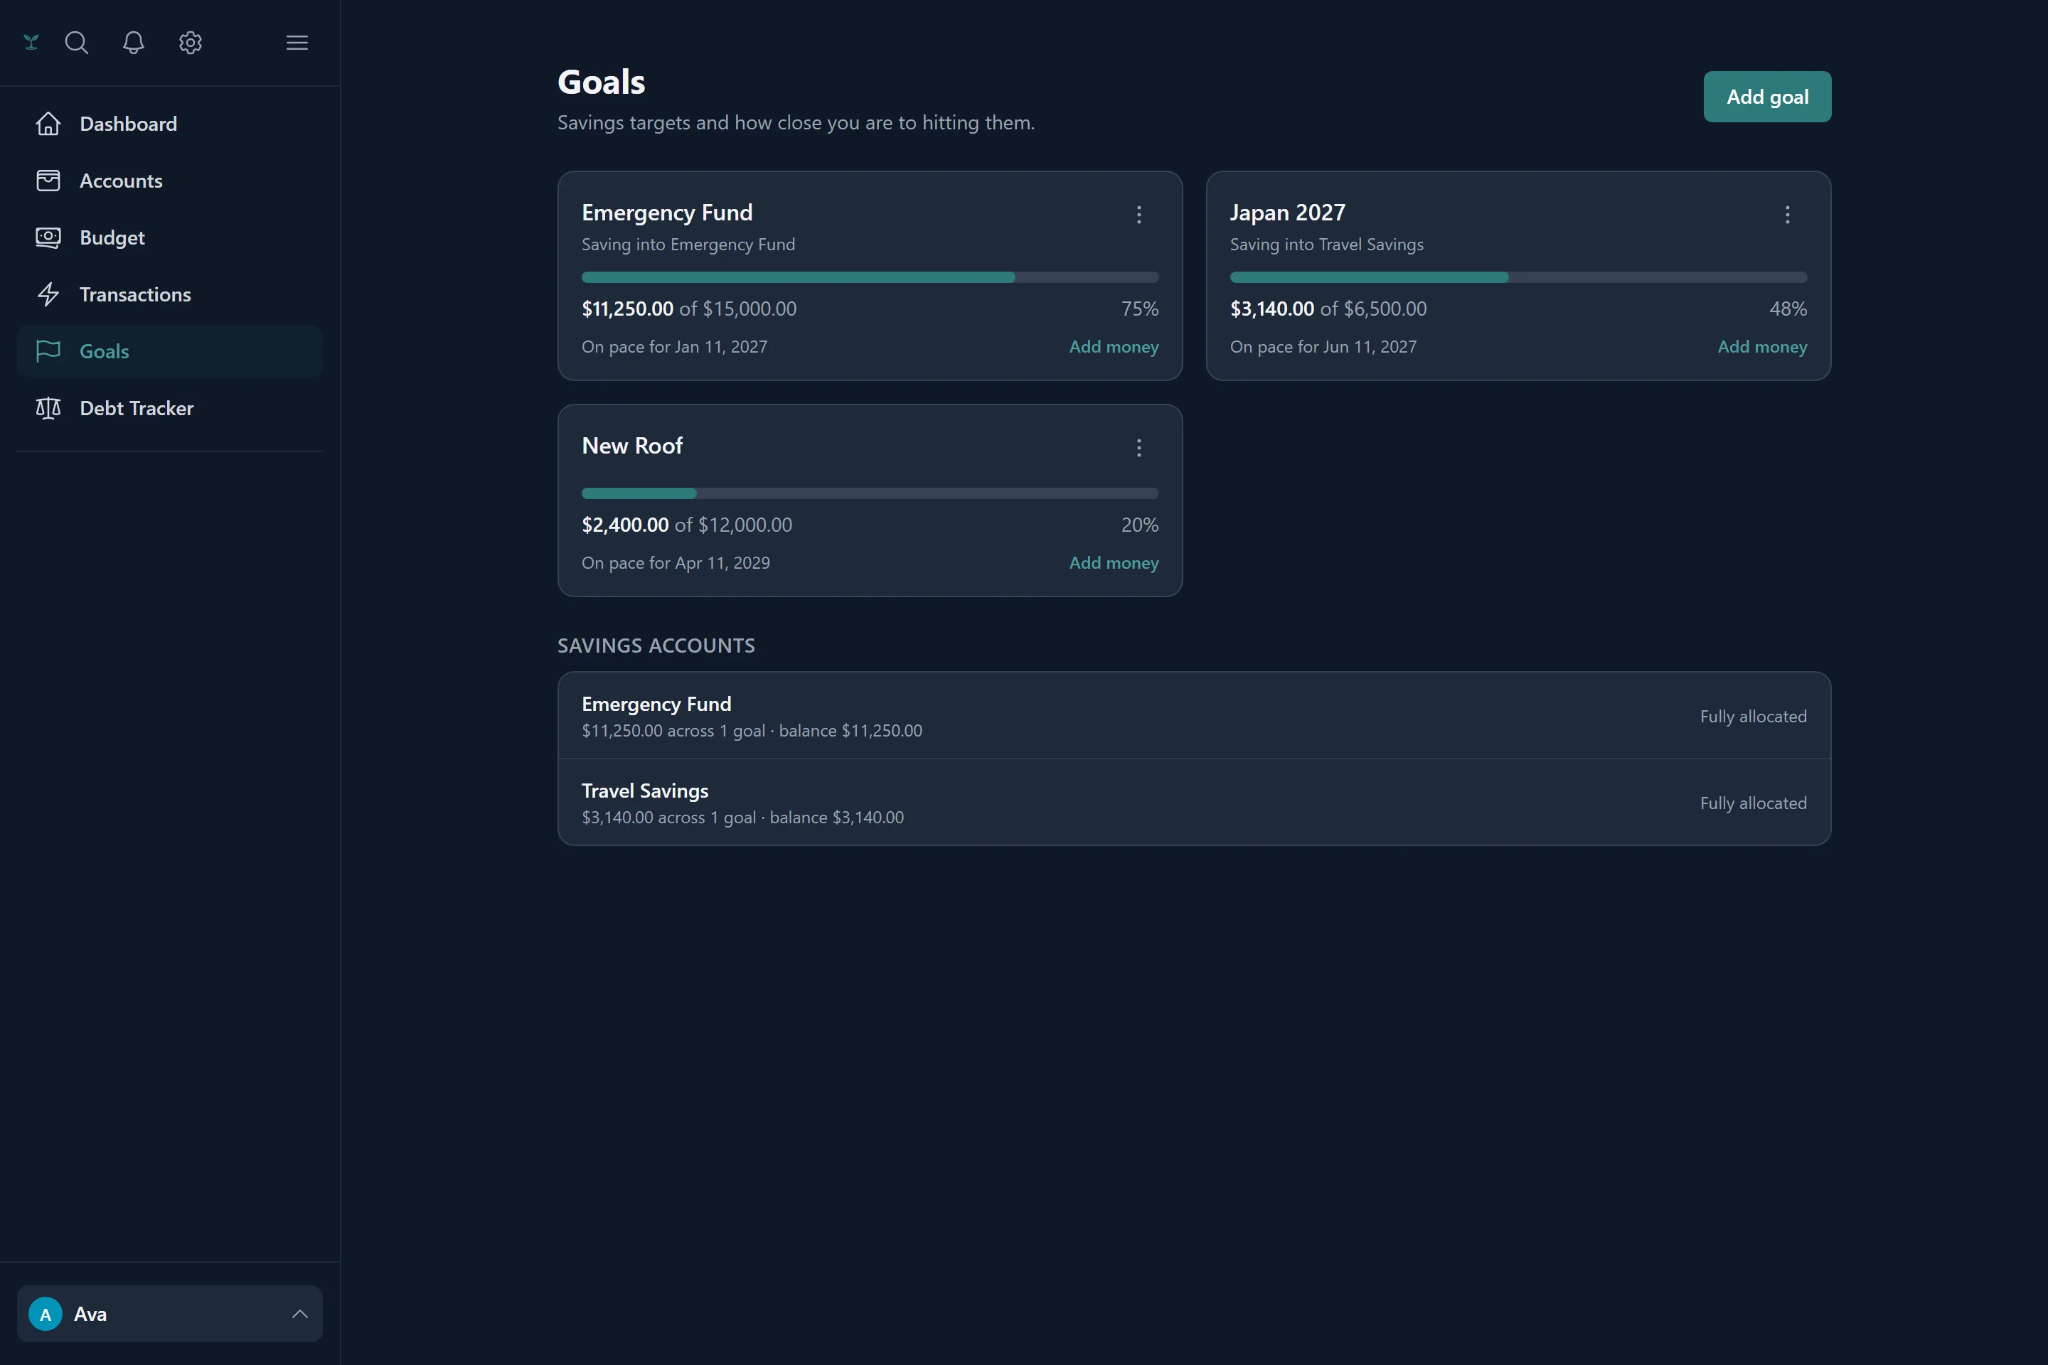Click the Budget banknote icon
The width and height of the screenshot is (2048, 1365).
[x=48, y=237]
